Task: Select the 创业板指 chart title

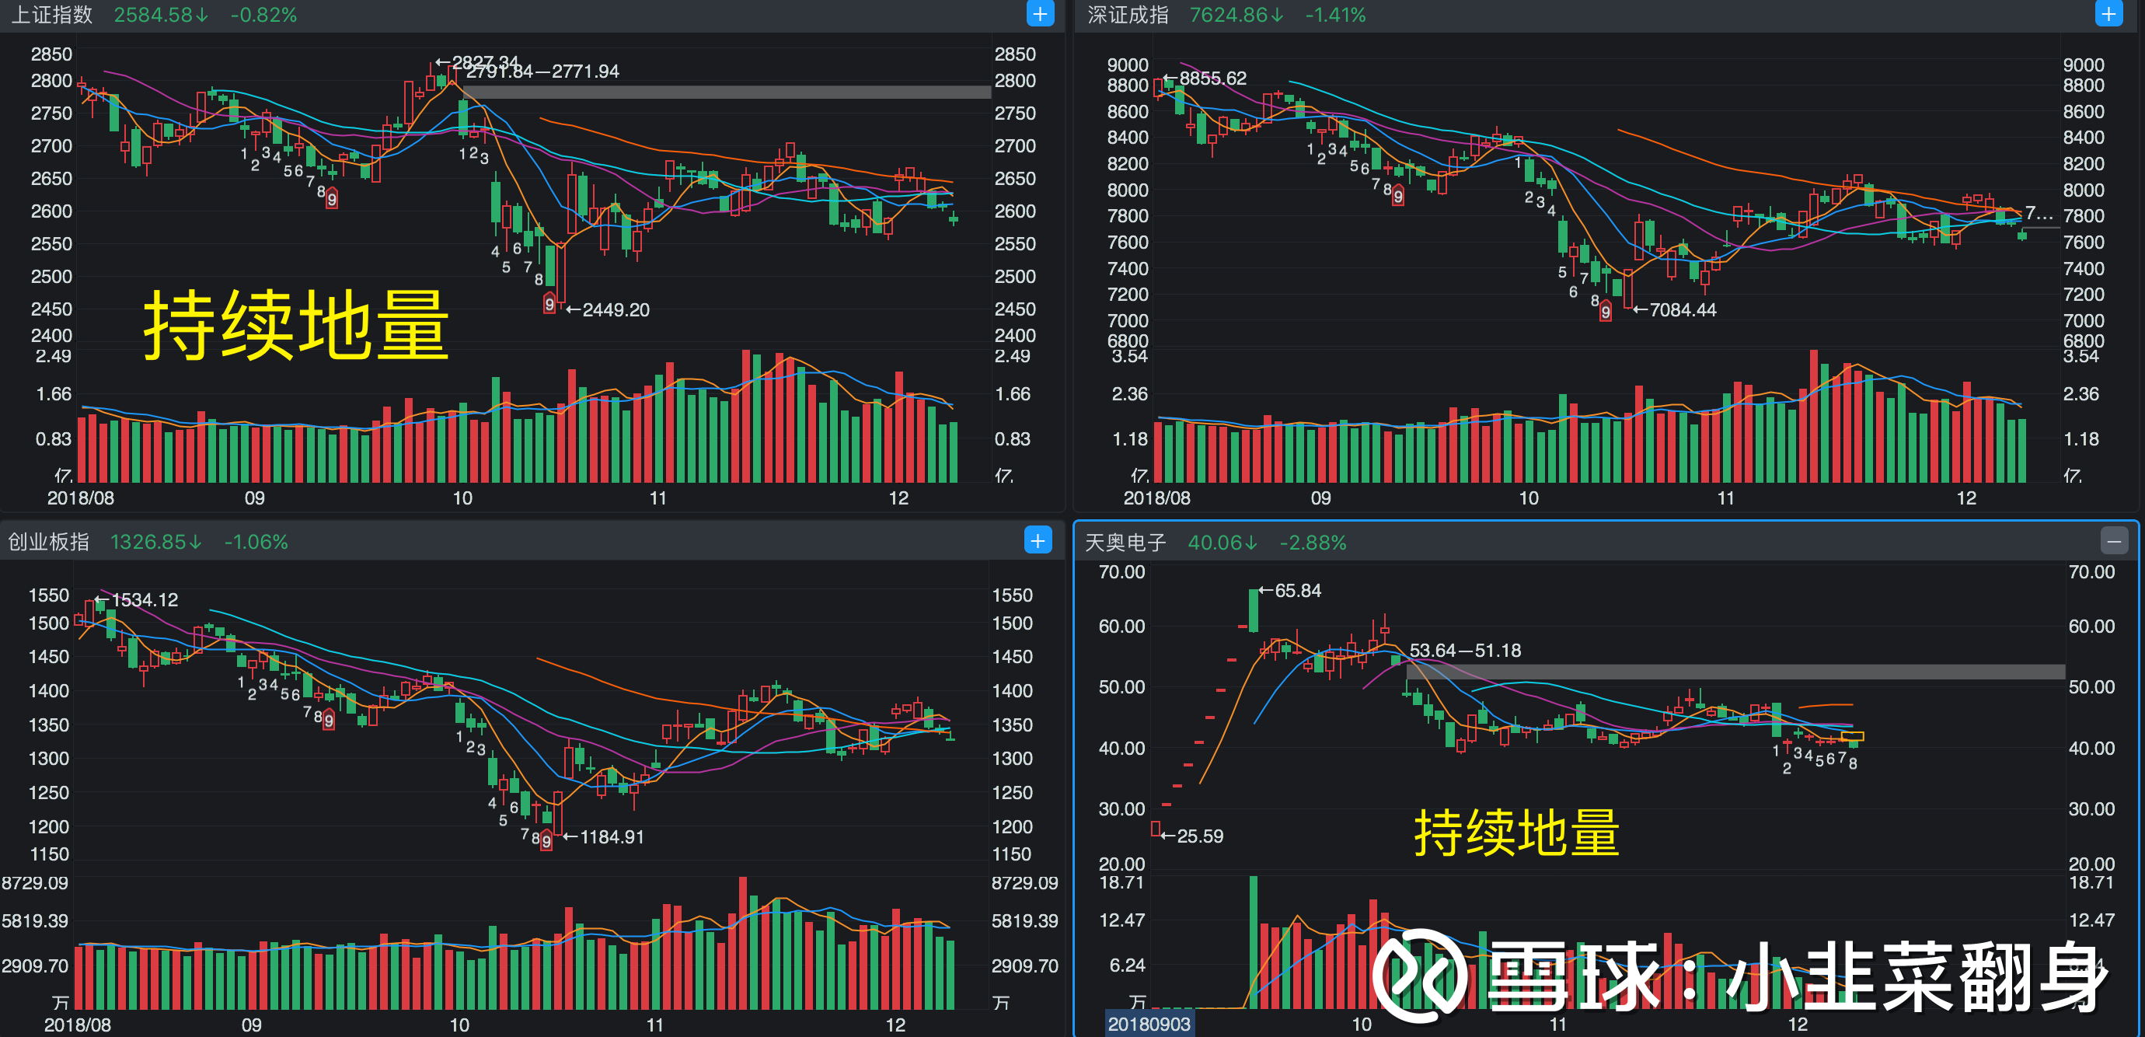Action: coord(49,543)
